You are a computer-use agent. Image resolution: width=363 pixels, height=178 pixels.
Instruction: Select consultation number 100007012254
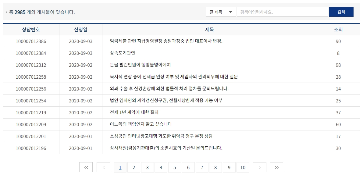click(31, 101)
